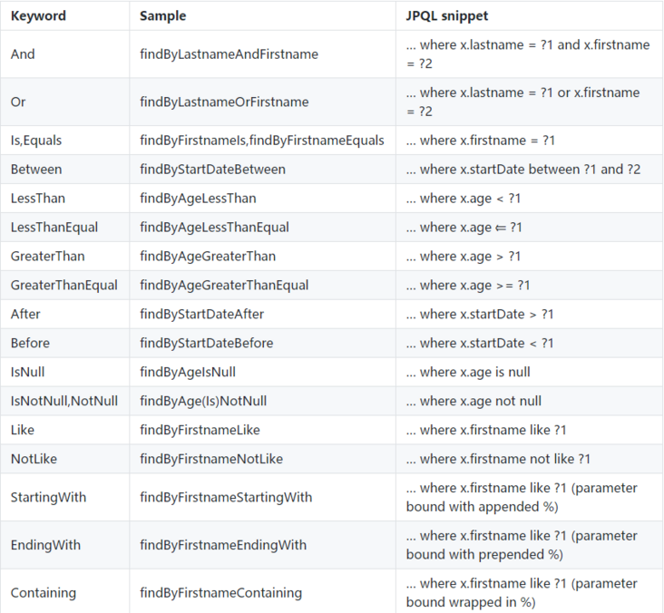This screenshot has width=664, height=613.
Task: Click the 'bound wrapped in %' snippet cell
Action: pyautogui.click(x=530, y=591)
